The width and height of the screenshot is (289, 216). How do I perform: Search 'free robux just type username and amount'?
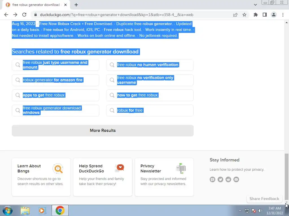click(x=56, y=65)
